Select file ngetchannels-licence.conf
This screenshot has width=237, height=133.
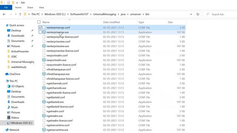(x=61, y=93)
